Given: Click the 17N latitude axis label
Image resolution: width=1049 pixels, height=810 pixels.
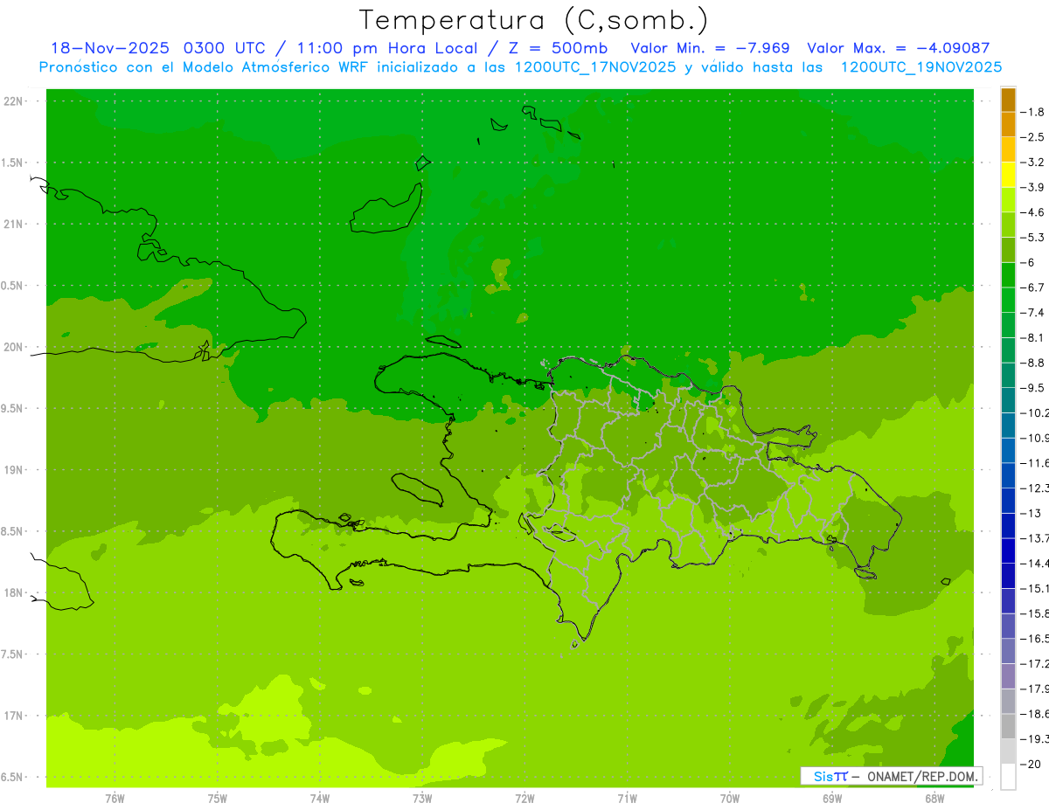Looking at the screenshot, I should click(14, 716).
